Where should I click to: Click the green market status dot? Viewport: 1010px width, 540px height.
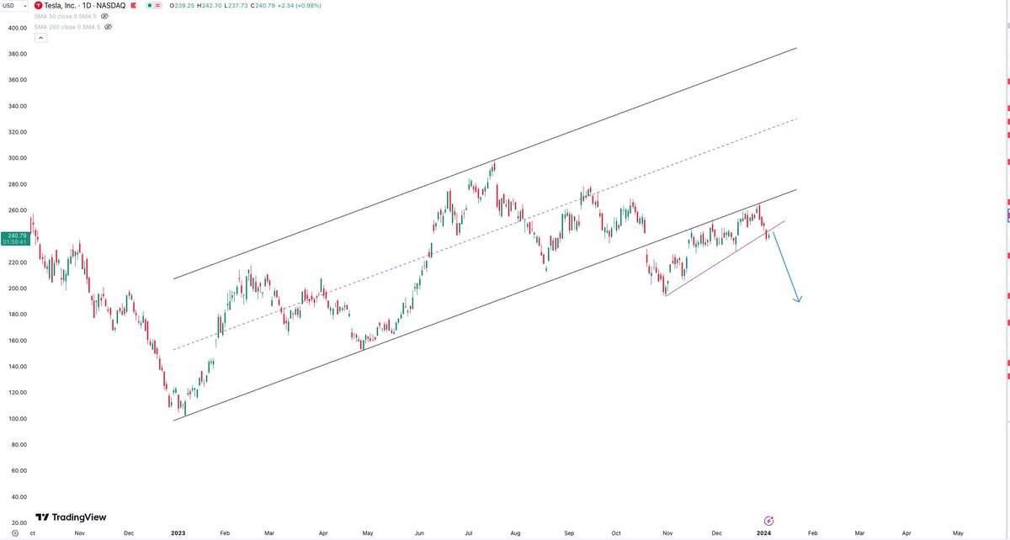click(x=150, y=5)
